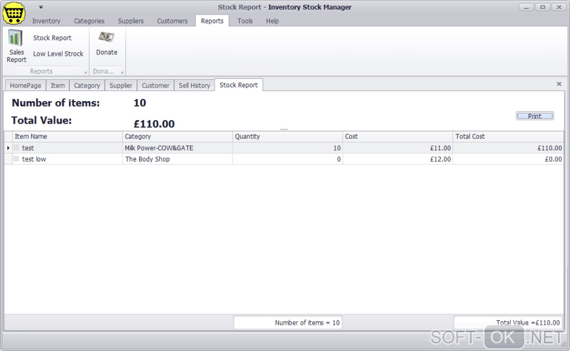Switch to the Customers ribbon tab

tap(172, 21)
